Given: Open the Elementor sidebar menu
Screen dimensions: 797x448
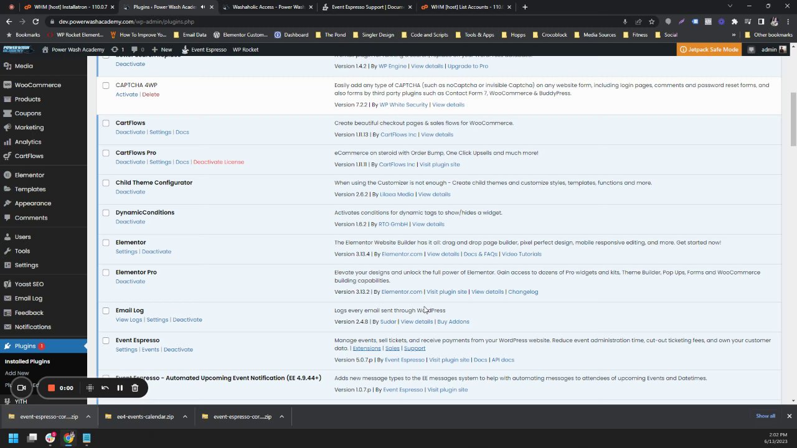Looking at the screenshot, I should click(x=29, y=175).
